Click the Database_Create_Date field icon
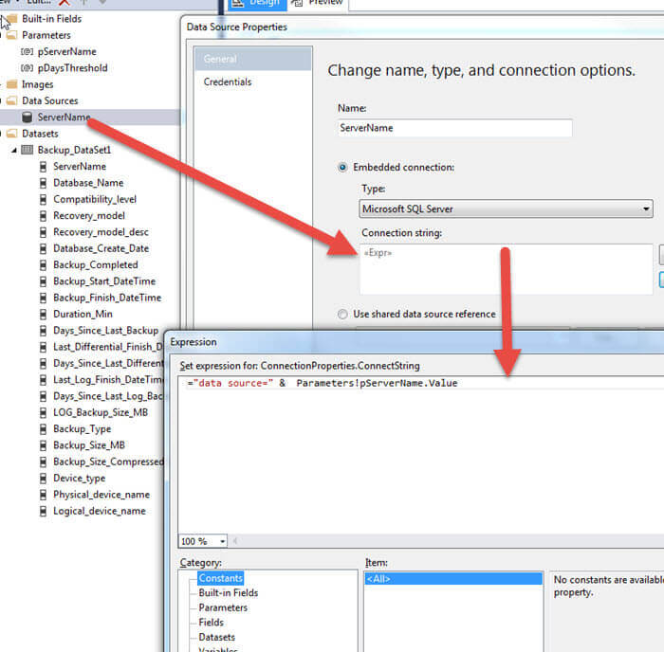This screenshot has height=652, width=664. pyautogui.click(x=43, y=248)
